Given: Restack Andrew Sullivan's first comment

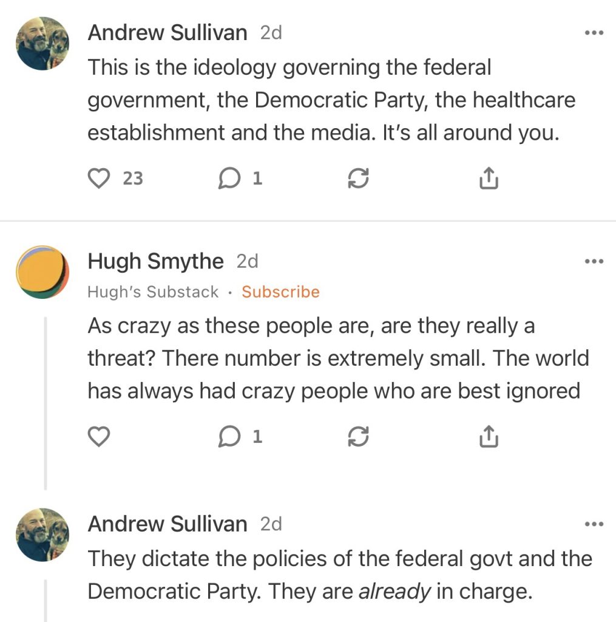Looking at the screenshot, I should [358, 178].
